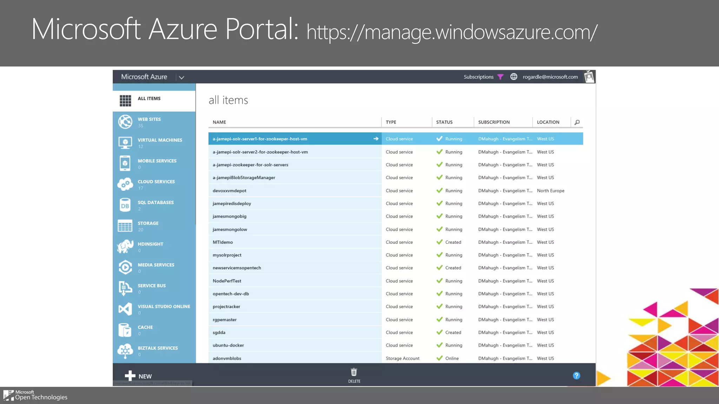Select WEB SITES in the sidebar
The width and height of the screenshot is (719, 404).
pos(149,119)
